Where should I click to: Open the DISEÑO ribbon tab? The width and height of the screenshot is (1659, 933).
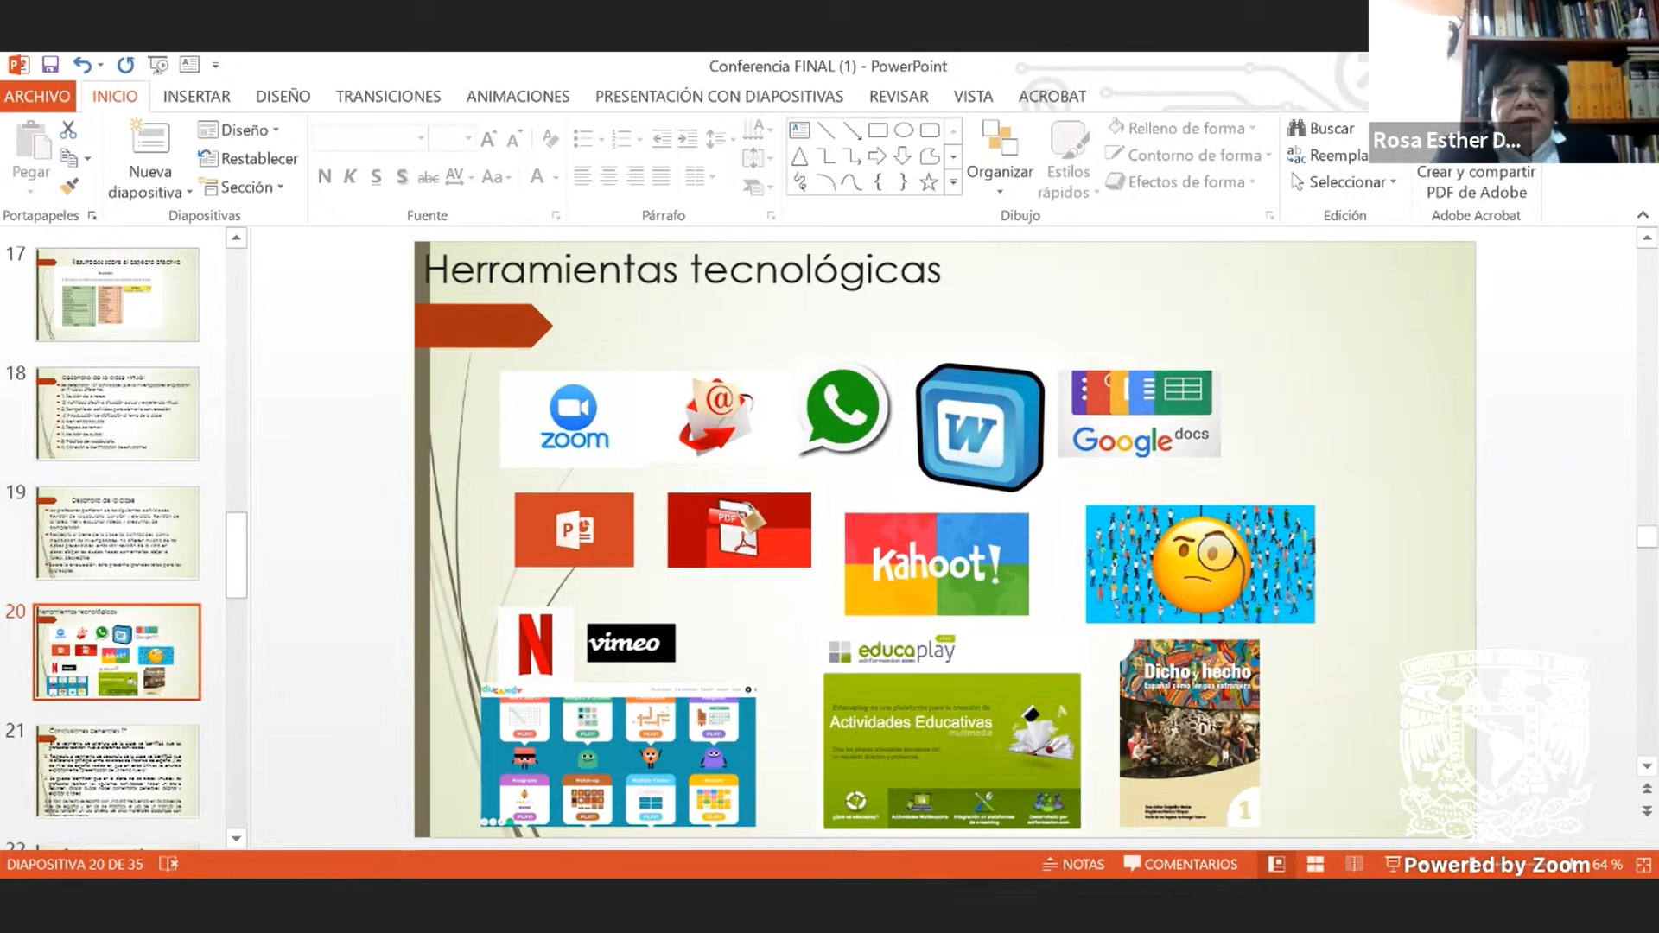click(283, 96)
